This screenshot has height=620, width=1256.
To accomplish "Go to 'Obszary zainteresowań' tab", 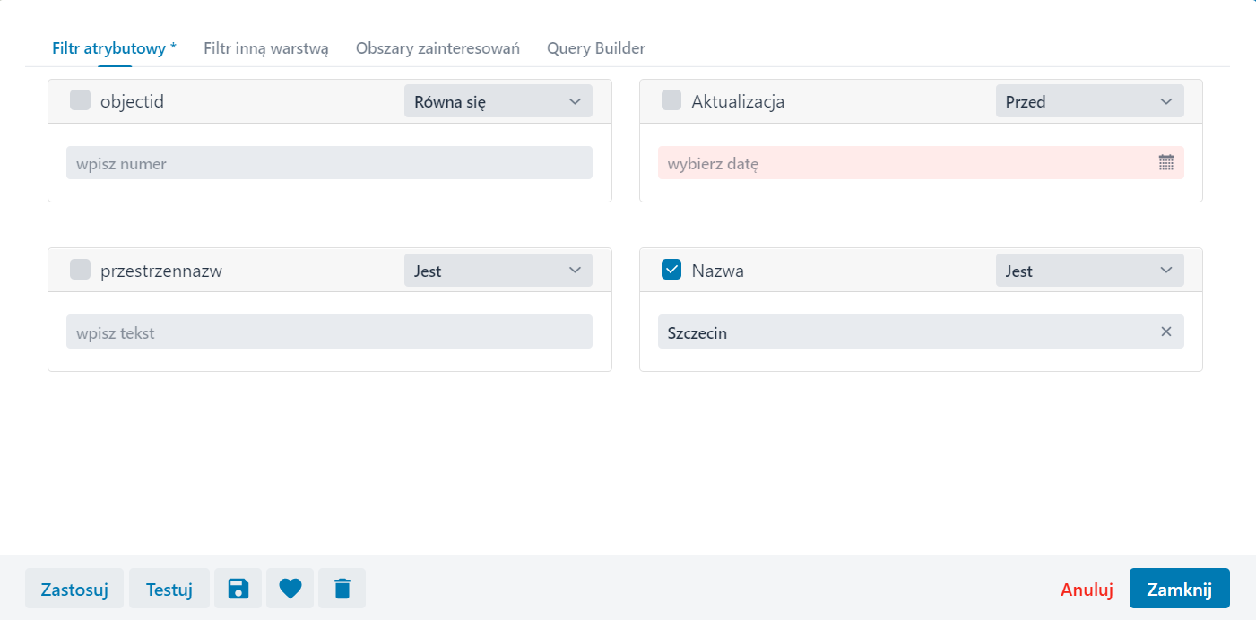I will [437, 48].
